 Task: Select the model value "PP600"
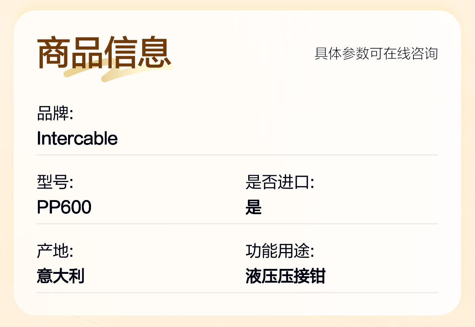pyautogui.click(x=64, y=207)
